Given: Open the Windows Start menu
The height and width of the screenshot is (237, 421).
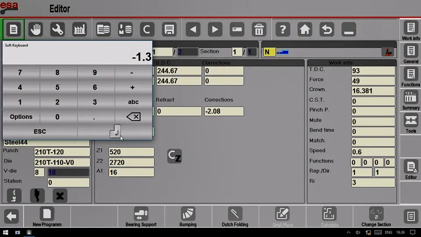Looking at the screenshot, I should tap(5, 232).
